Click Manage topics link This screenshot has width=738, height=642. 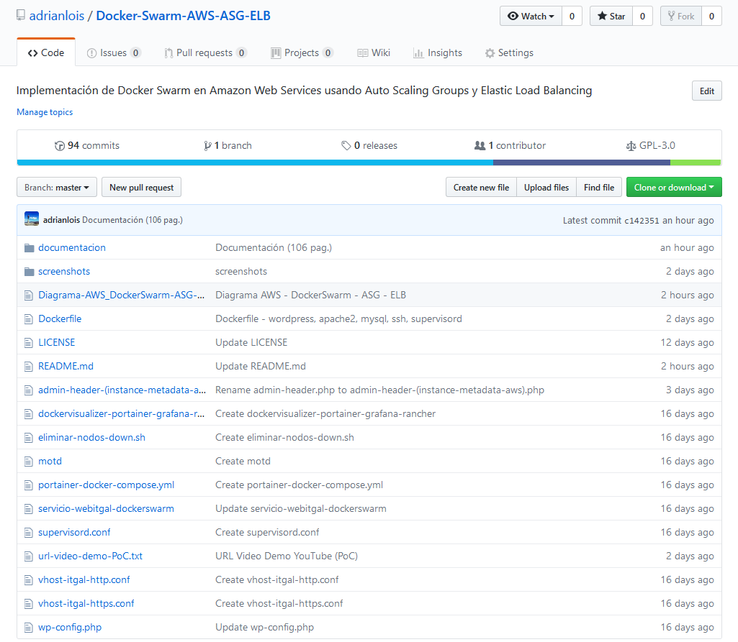pos(45,112)
